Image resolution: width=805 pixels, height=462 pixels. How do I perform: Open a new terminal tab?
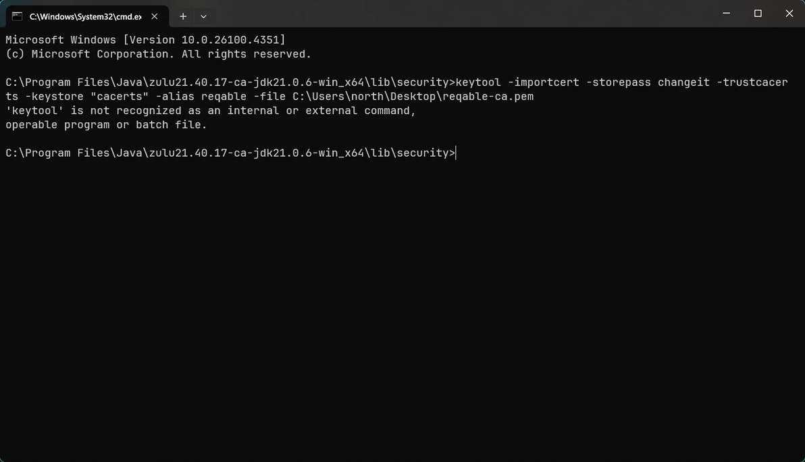(182, 16)
